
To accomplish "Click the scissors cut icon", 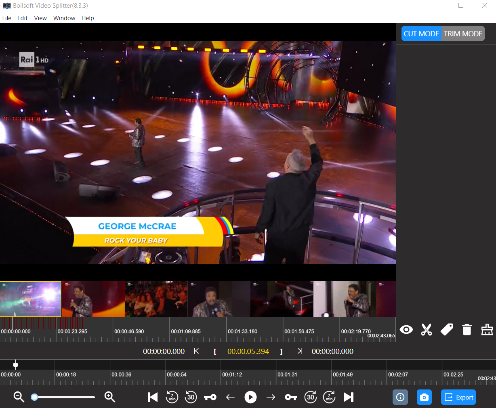I will 427,330.
